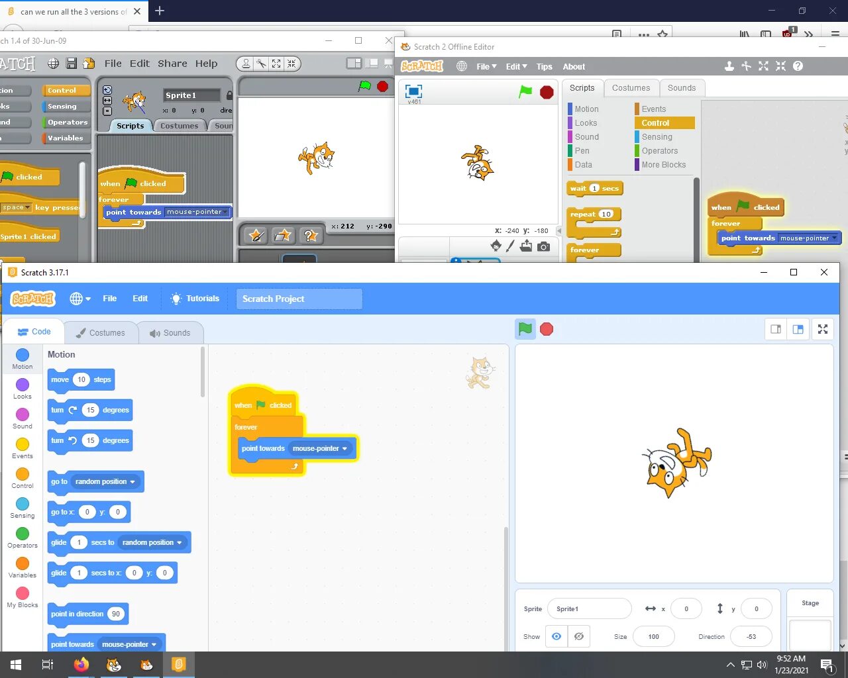Select the duplicate stamp tool in Scratch 1.4
Screen dimensions: 848x678
tap(246, 64)
